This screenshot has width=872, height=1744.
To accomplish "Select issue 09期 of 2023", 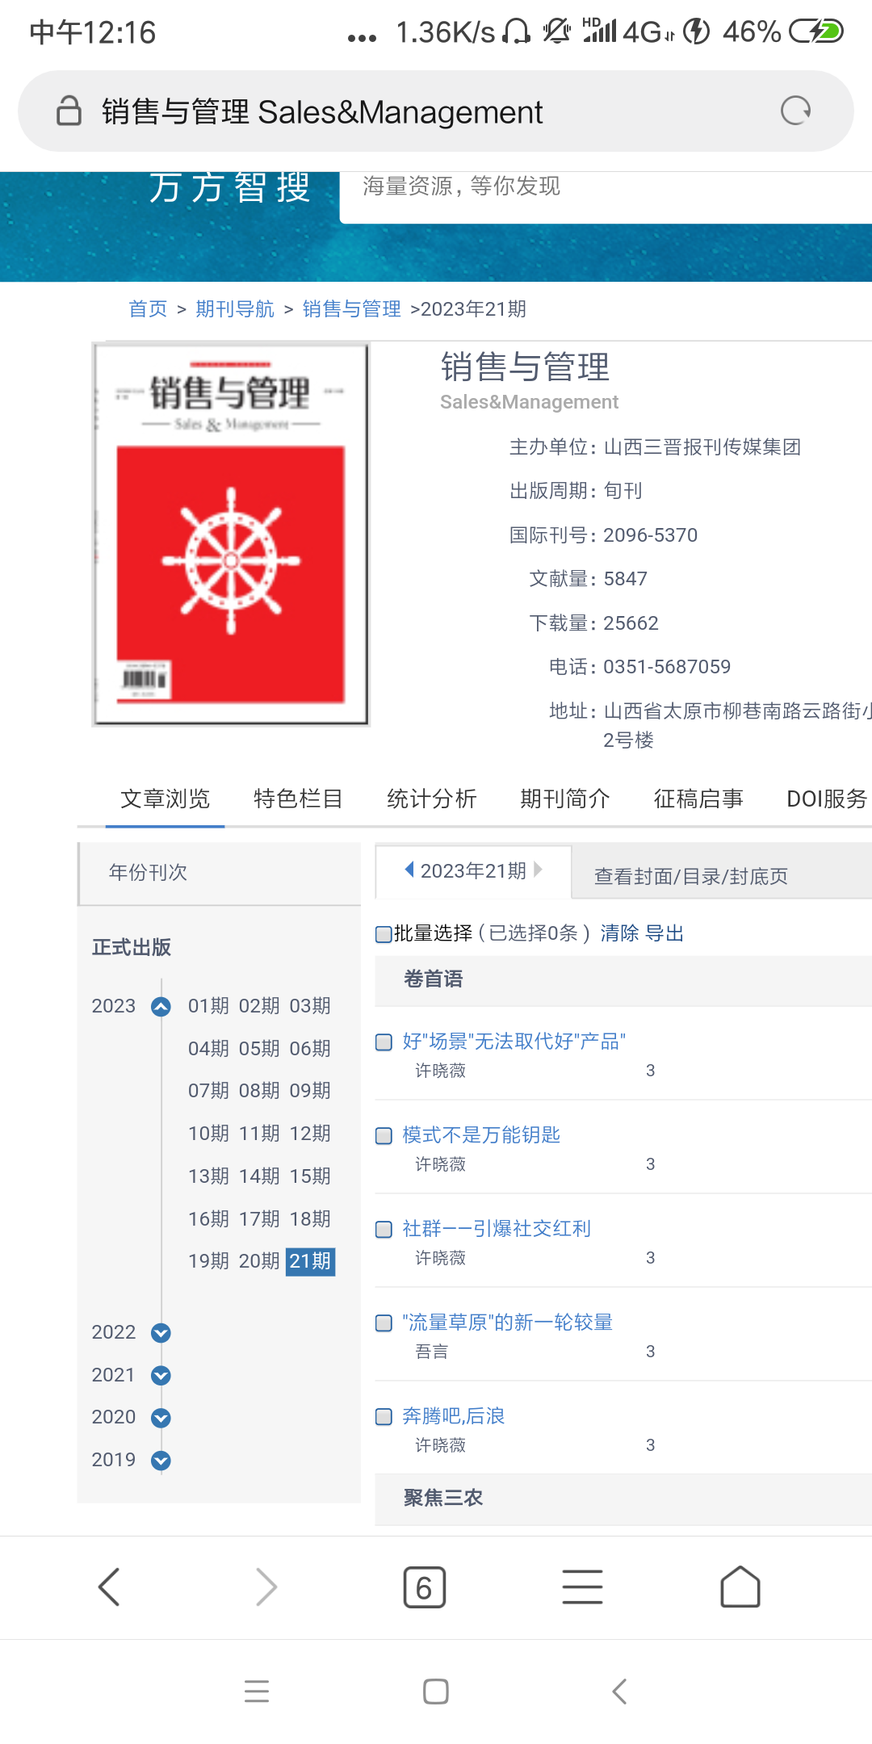I will pyautogui.click(x=311, y=1091).
